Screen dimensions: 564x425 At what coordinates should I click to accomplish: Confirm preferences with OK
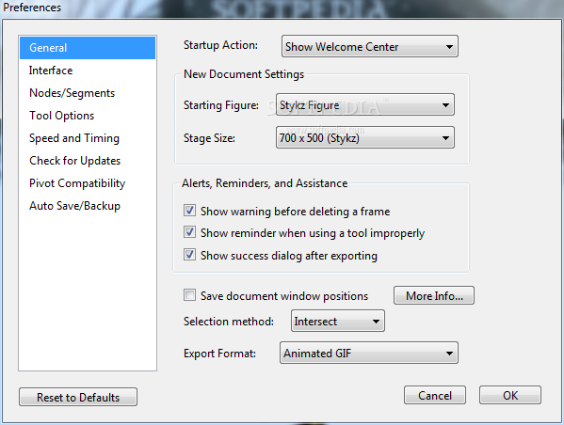pos(510,395)
